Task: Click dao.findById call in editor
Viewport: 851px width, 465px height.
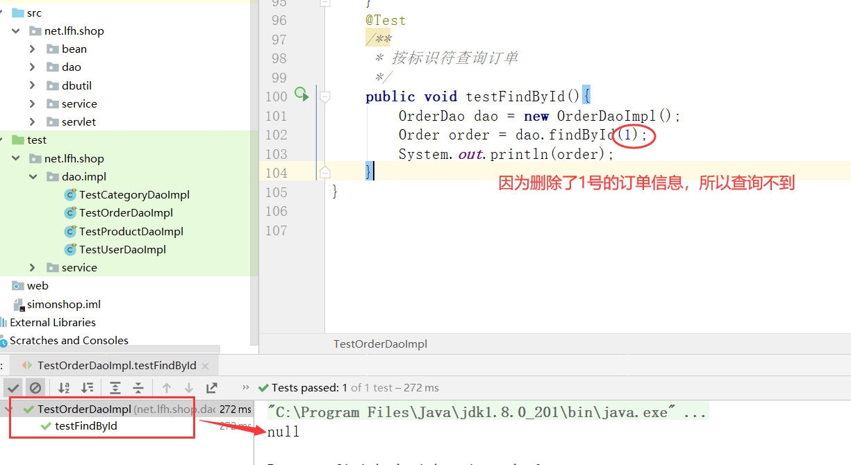Action: (565, 135)
